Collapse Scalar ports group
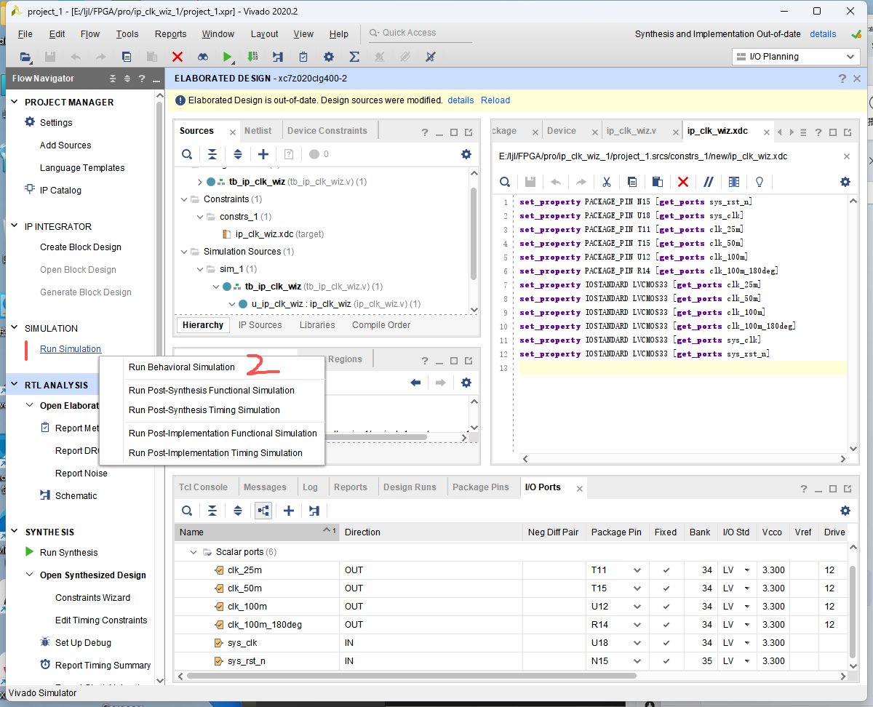The width and height of the screenshot is (873, 707). 194,552
